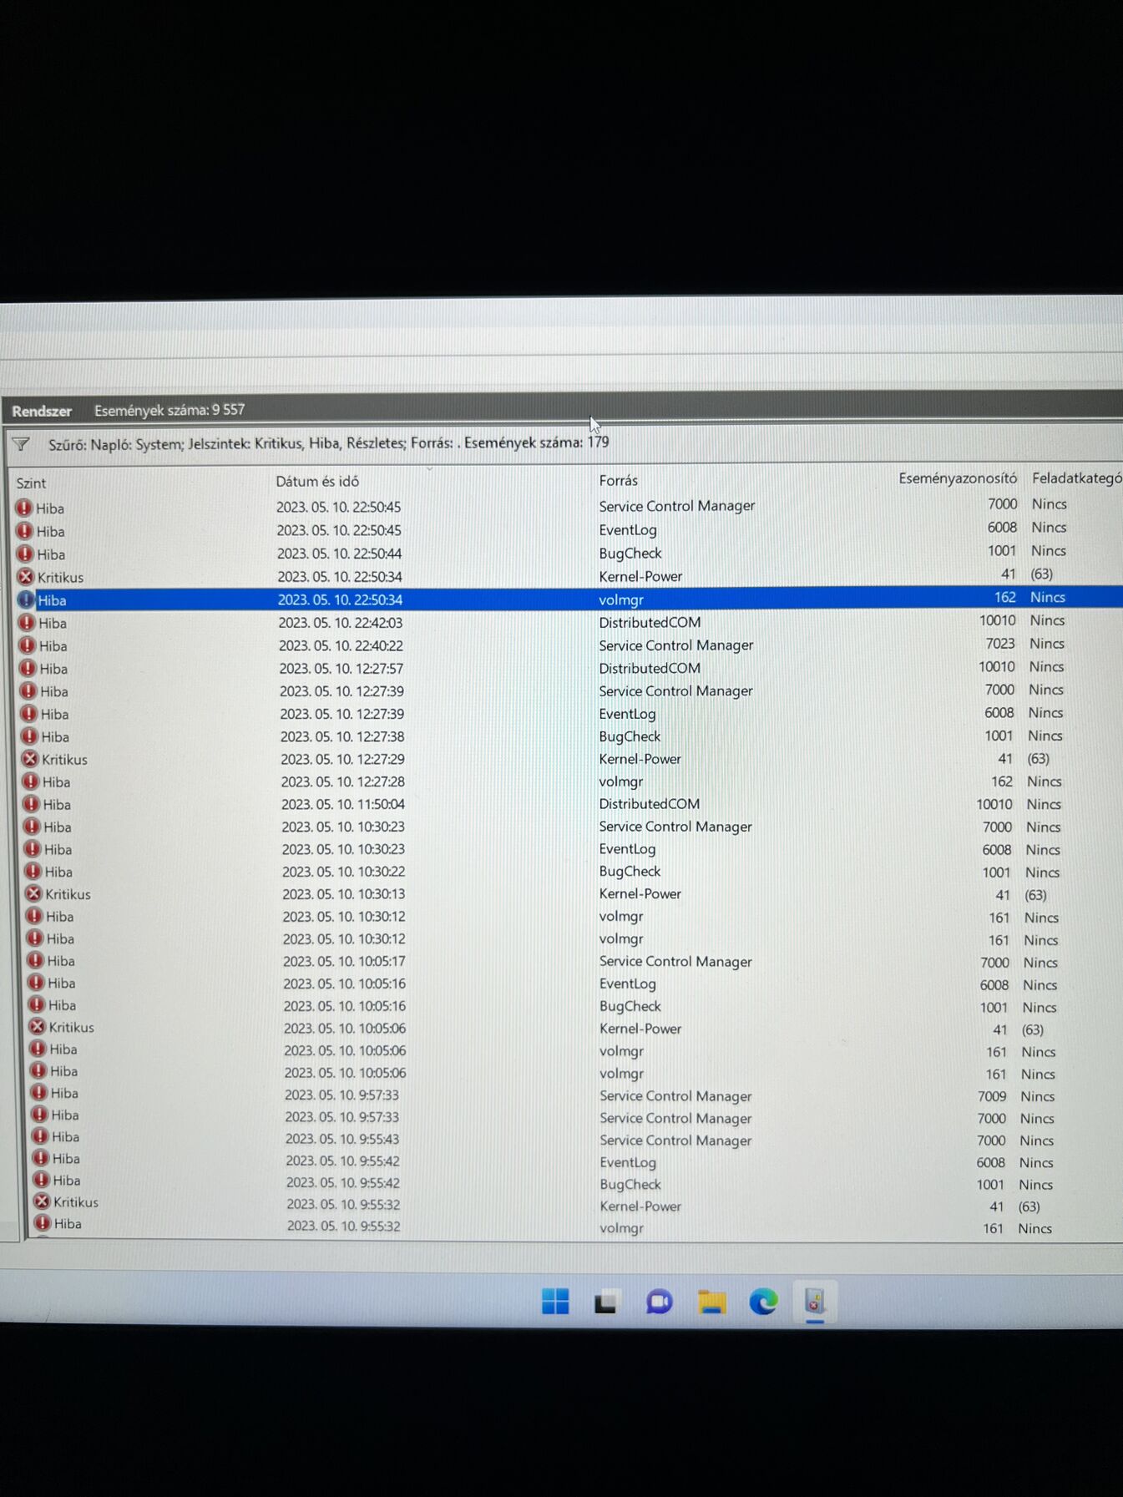This screenshot has width=1123, height=1497.
Task: Click the error icon on the 9:55:42 BugCheck row
Action: [42, 1180]
